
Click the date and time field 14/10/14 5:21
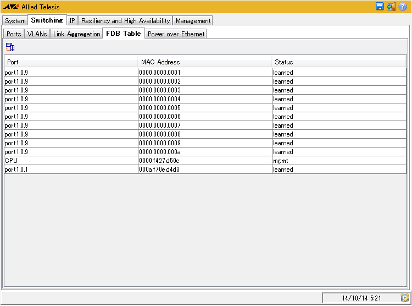tap(360, 298)
